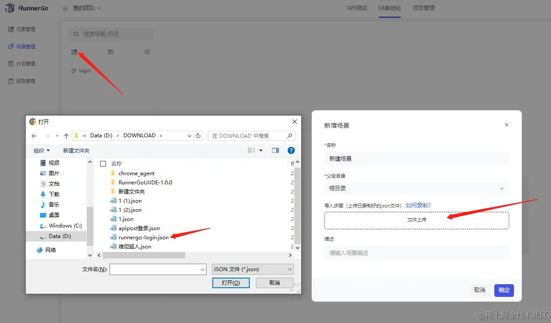Viewport: 551px width, 323px height.
Task: Select the RunnerGoUIIDE-1.0.0 folder
Action: coord(141,182)
